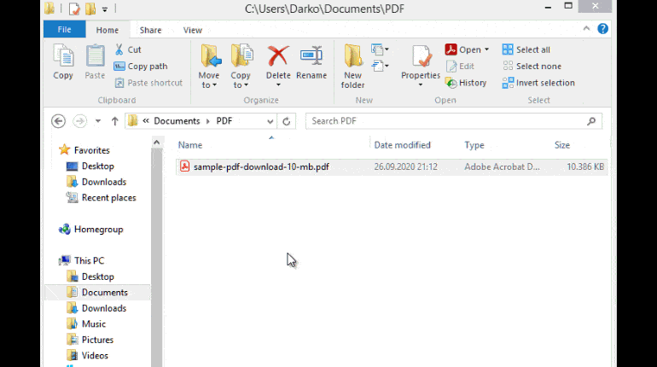Click the Help question mark icon
657x367 pixels.
pyautogui.click(x=603, y=29)
